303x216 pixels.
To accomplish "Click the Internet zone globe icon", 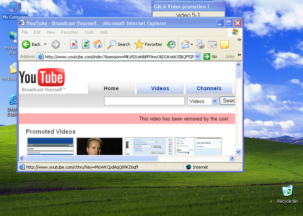I will 188,167.
